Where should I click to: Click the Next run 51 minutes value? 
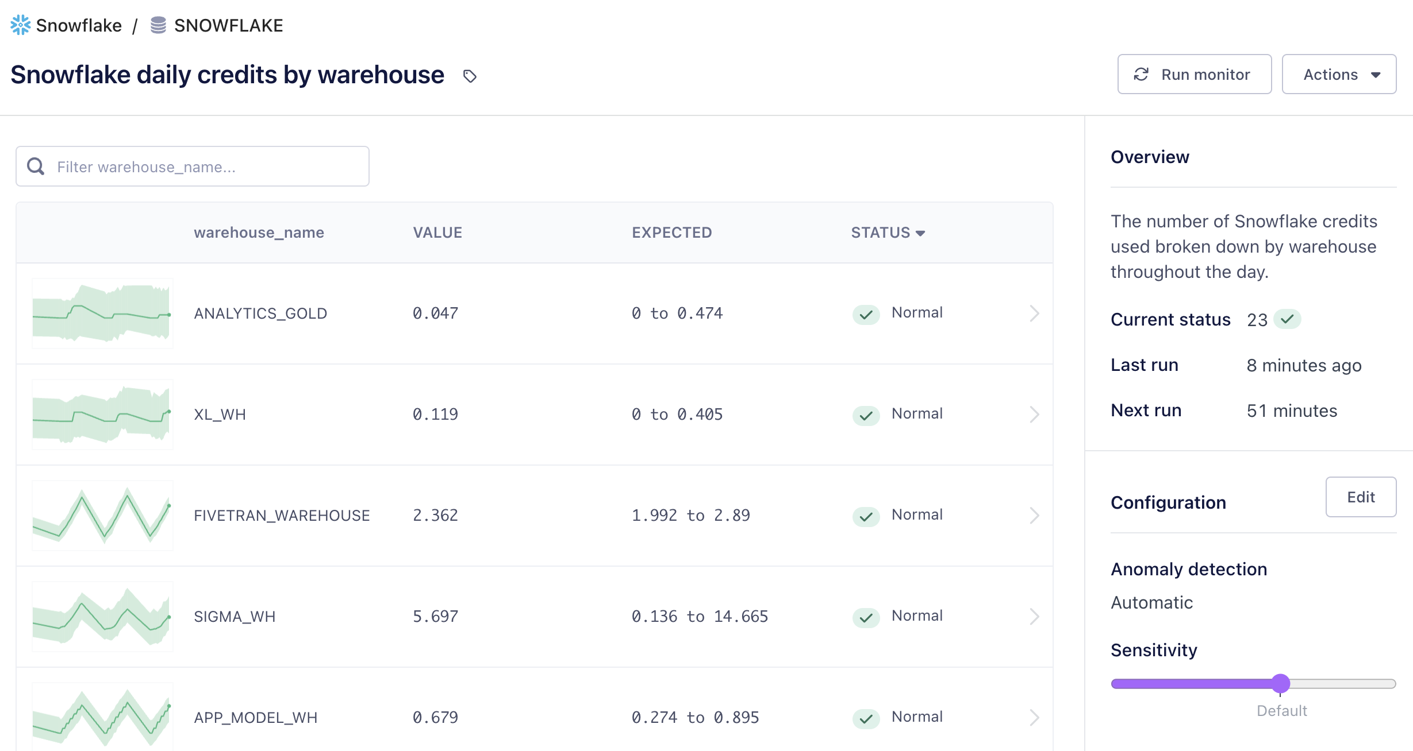(1292, 411)
